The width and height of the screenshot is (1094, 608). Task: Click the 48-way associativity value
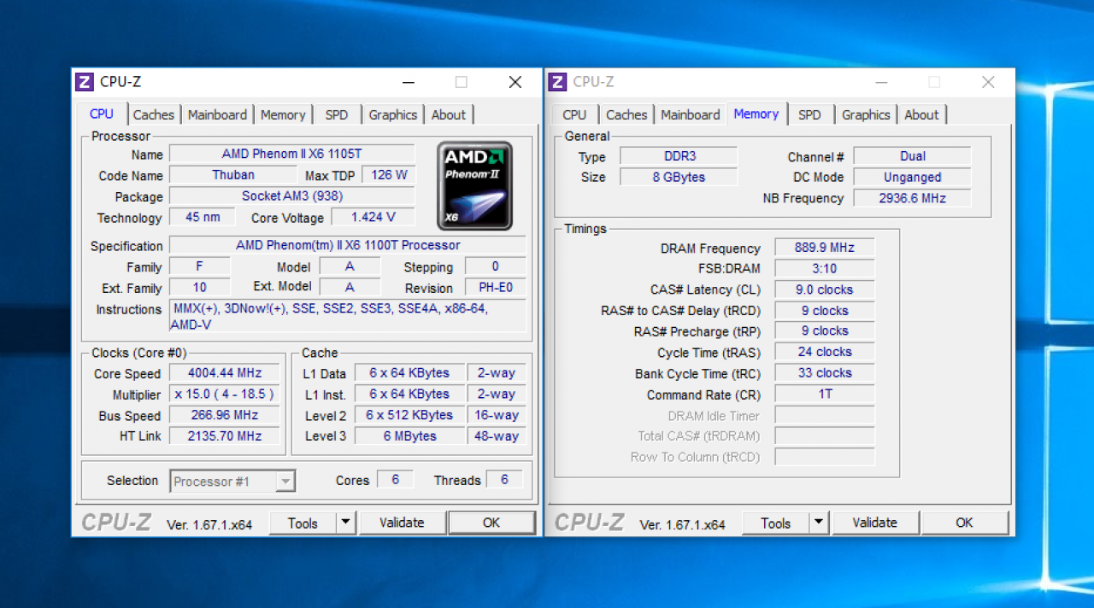coord(497,436)
